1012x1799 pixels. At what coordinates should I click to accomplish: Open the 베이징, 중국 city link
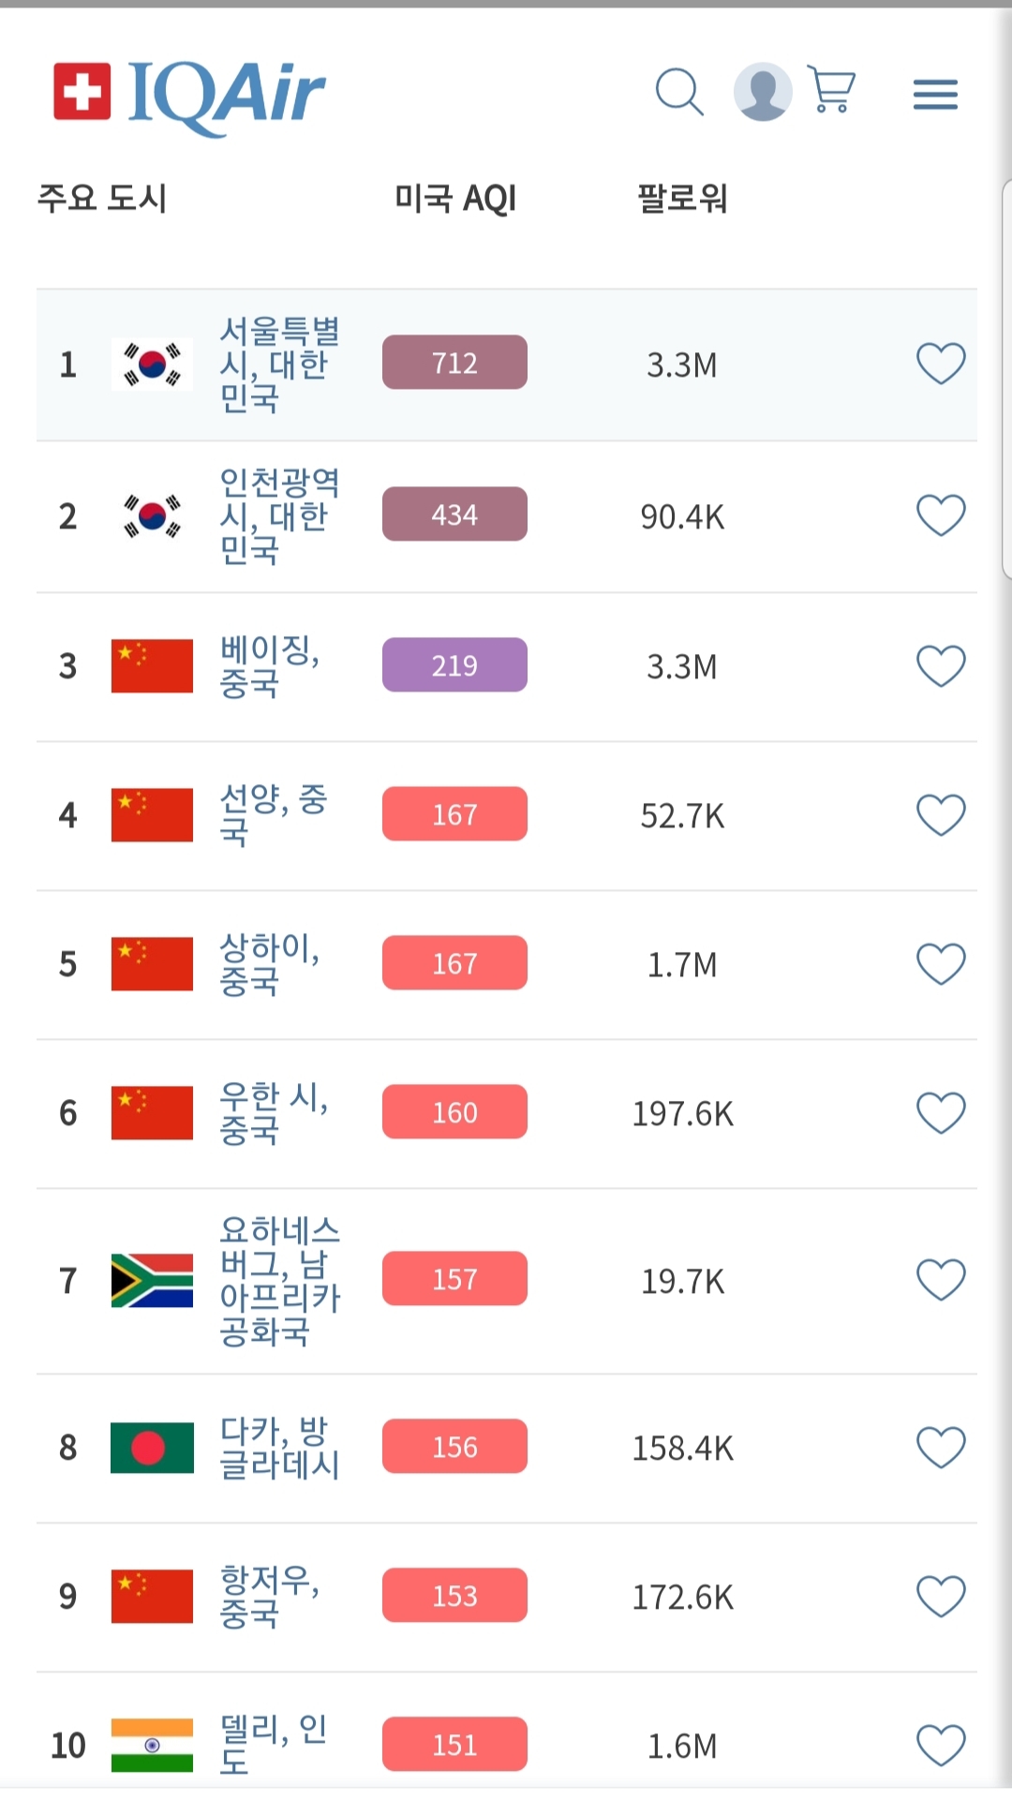point(268,666)
